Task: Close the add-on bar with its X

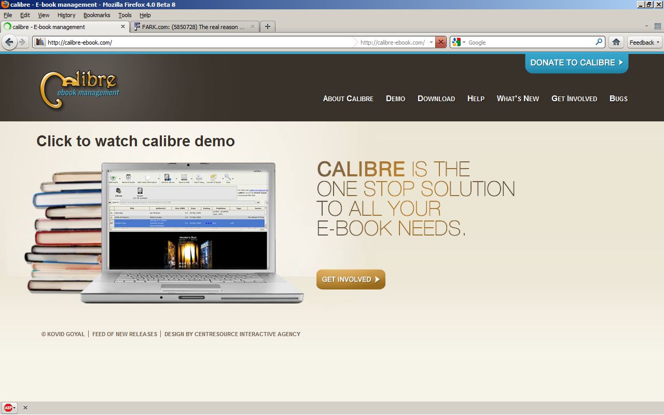Action: click(x=25, y=408)
